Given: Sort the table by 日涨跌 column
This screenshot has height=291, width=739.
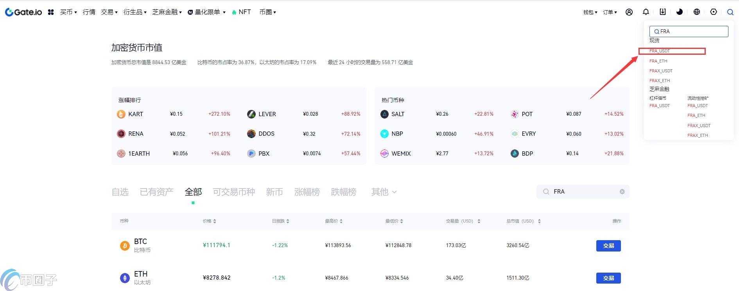Looking at the screenshot, I should [281, 221].
